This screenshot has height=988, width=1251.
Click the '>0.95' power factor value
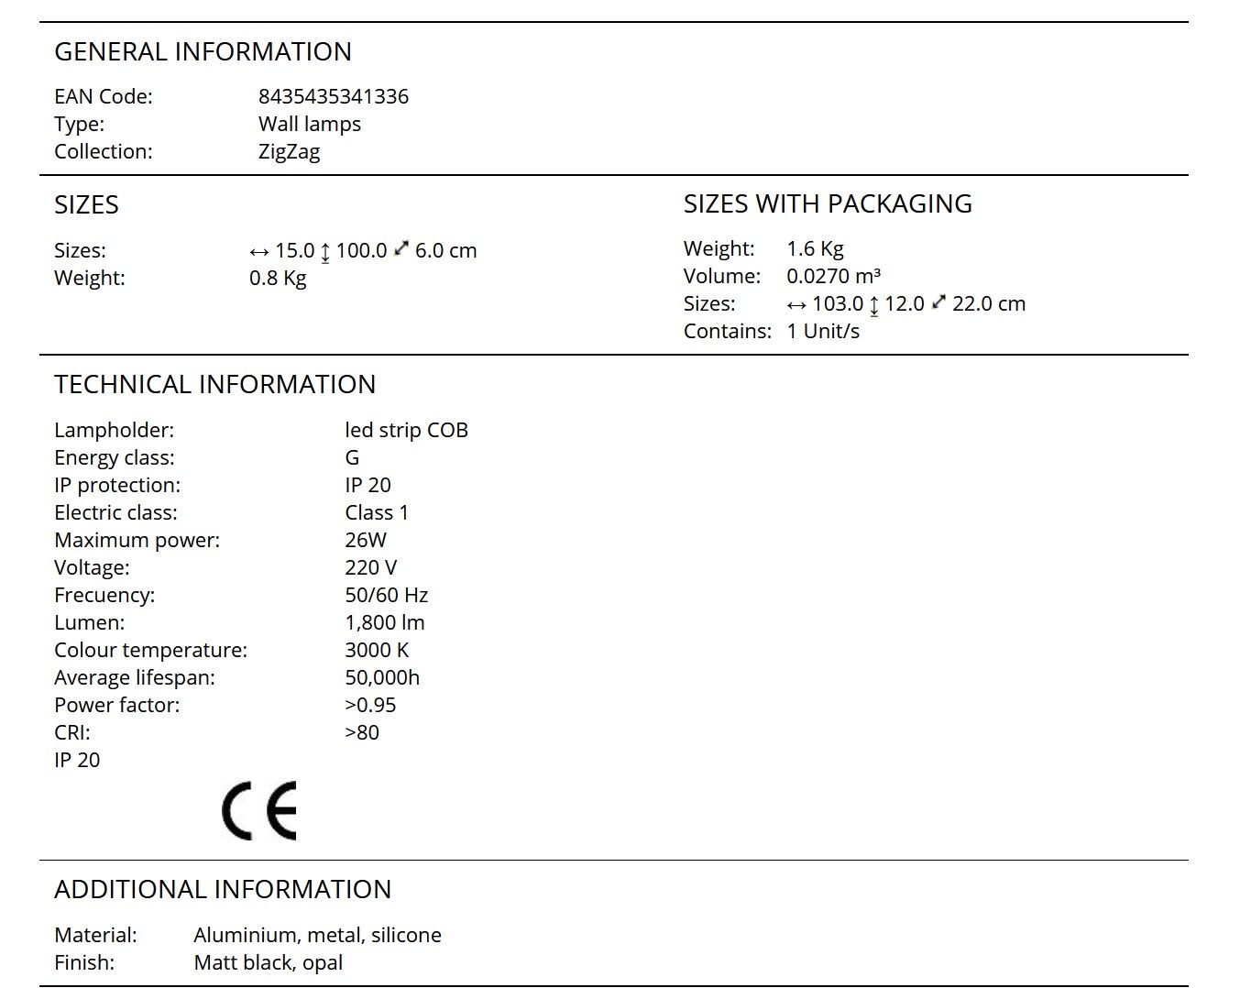(x=370, y=705)
